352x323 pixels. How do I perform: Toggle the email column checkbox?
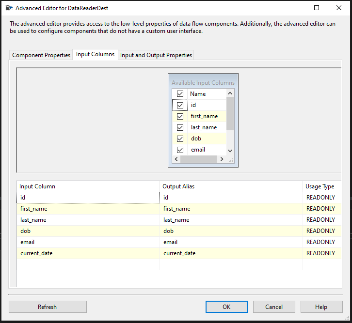(x=180, y=150)
